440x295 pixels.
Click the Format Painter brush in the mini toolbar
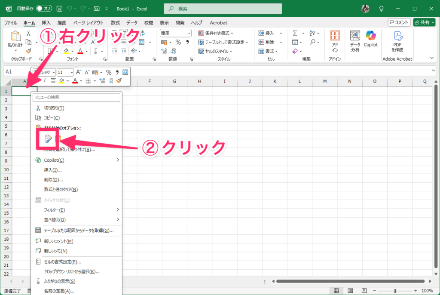[x=119, y=81]
